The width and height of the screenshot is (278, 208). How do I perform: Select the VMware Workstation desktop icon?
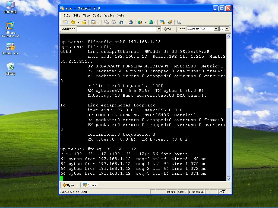pyautogui.click(x=11, y=29)
